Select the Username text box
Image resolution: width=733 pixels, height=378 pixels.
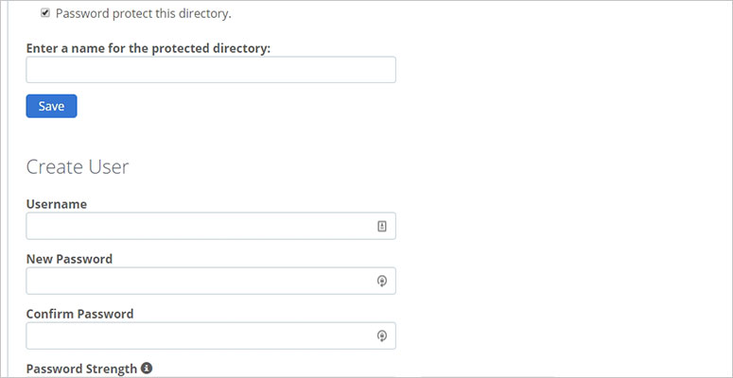(x=211, y=226)
